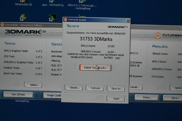Click the SM2.0 Score value 12193
The width and height of the screenshot is (182, 121).
tap(111, 46)
